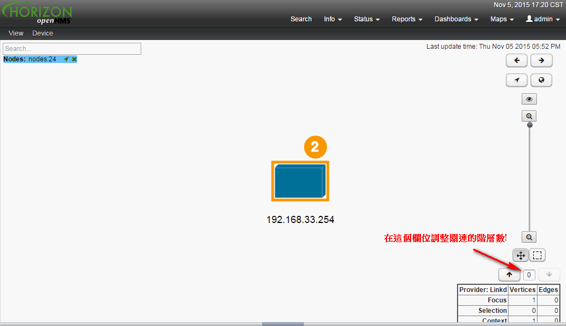Open the Device menu
Viewport: 566px width, 326px height.
(x=43, y=33)
